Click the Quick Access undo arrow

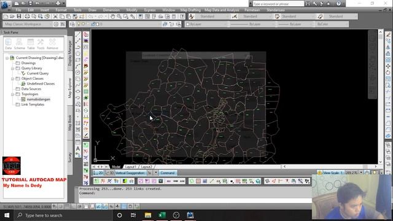tap(37, 4)
